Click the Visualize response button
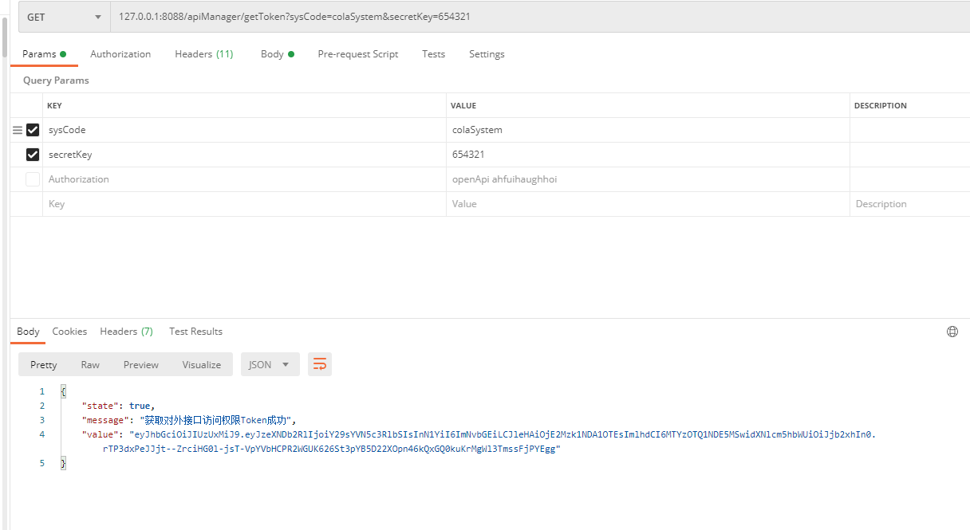Image resolution: width=970 pixels, height=530 pixels. pyautogui.click(x=201, y=364)
